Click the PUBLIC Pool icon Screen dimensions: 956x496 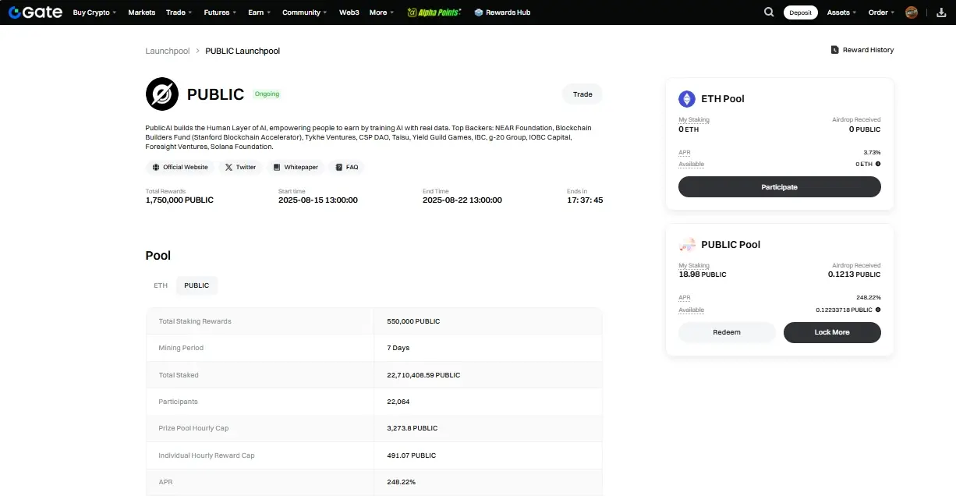pos(687,244)
